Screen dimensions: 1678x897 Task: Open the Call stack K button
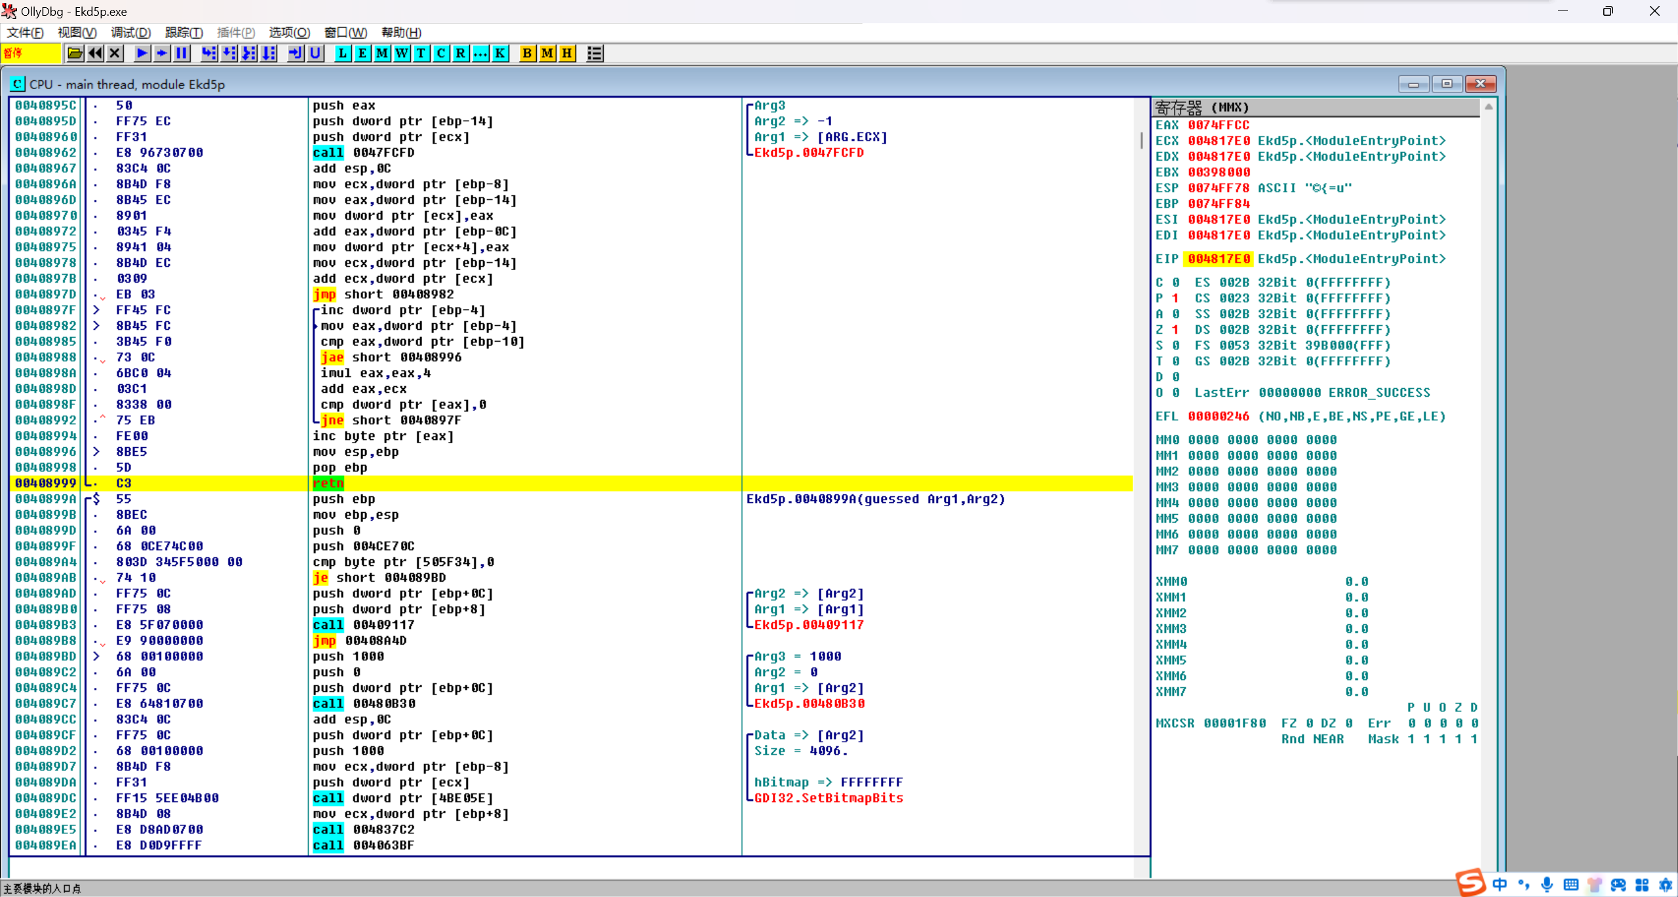point(500,54)
